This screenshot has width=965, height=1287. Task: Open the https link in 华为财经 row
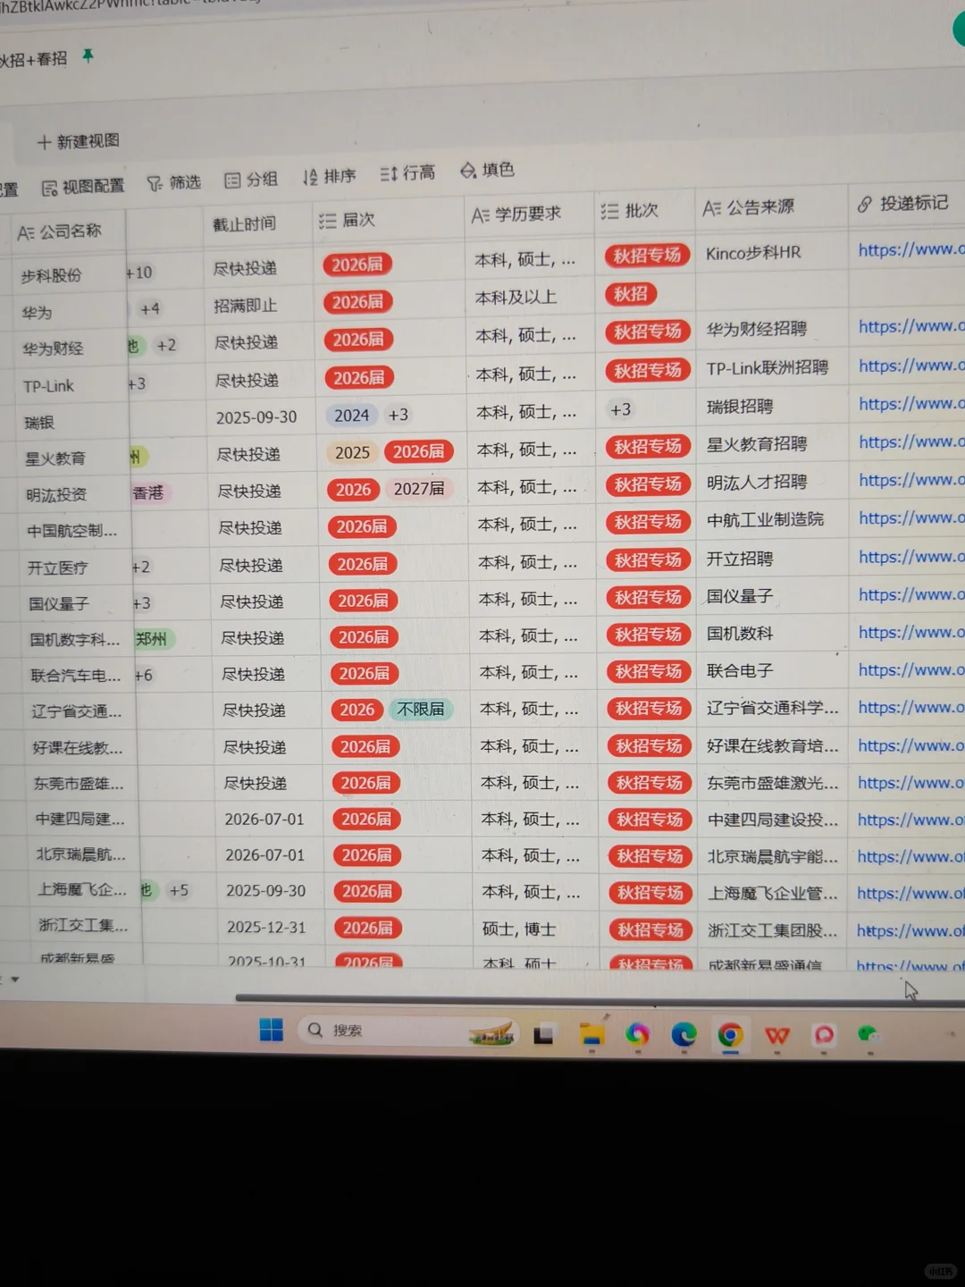pos(910,326)
